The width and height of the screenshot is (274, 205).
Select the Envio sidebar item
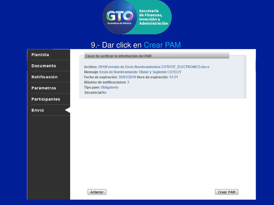point(38,110)
